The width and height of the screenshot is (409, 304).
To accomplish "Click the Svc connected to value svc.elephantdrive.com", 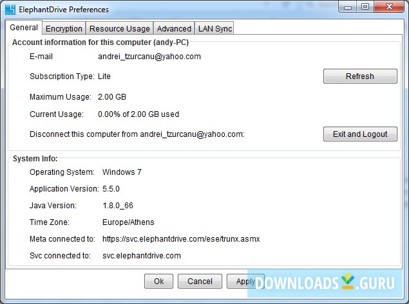I will [x=141, y=256].
